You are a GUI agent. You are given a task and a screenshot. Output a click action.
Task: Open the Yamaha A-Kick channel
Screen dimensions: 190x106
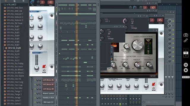pos(48,98)
